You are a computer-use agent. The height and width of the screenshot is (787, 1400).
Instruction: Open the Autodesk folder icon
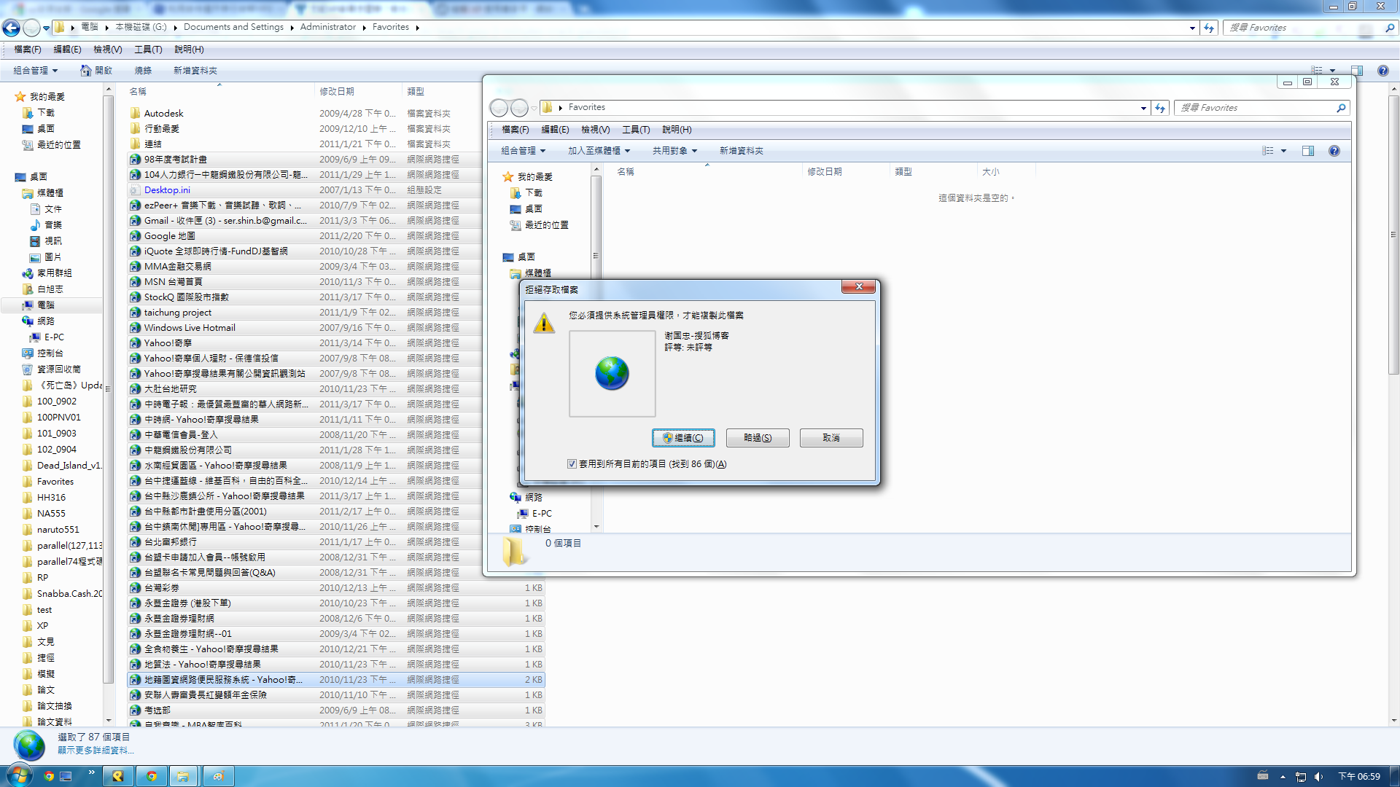pos(135,113)
